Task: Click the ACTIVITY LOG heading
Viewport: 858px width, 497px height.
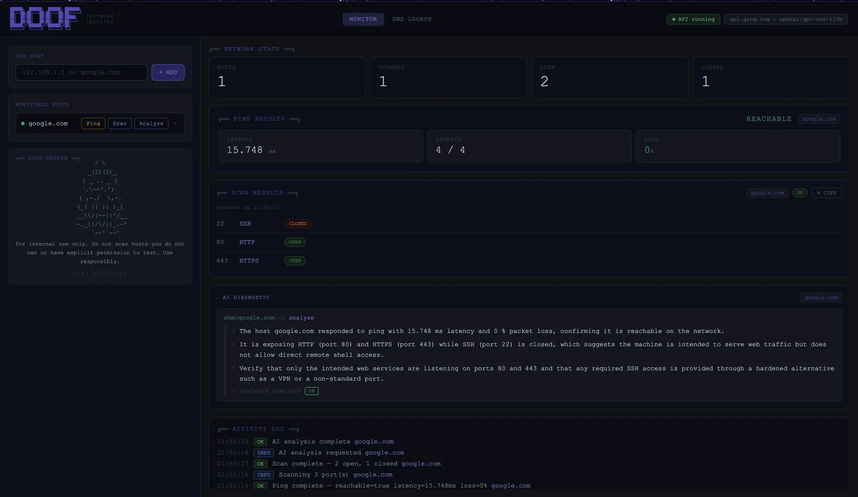Action: [258, 429]
